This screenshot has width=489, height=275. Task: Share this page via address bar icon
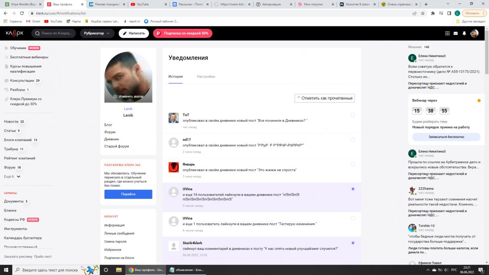click(x=415, y=14)
